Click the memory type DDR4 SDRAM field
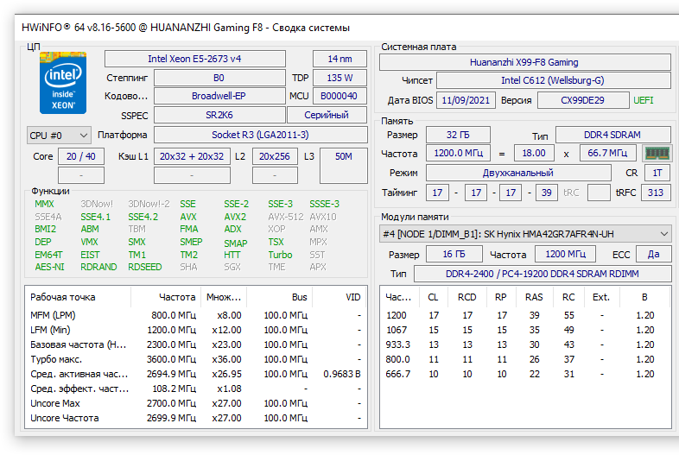 pyautogui.click(x=613, y=135)
